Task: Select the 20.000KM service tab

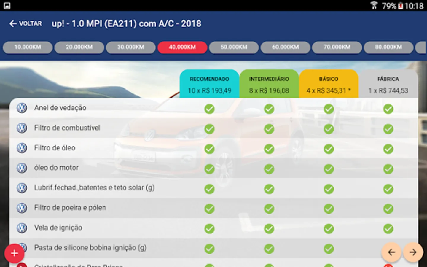Action: (x=79, y=47)
